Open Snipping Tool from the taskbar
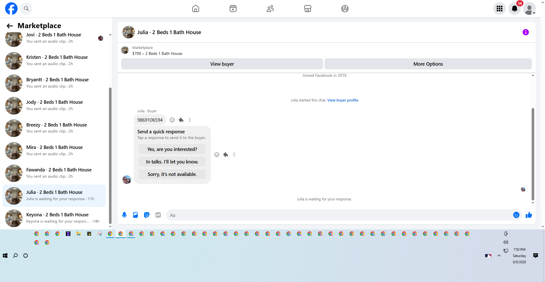 100,234
